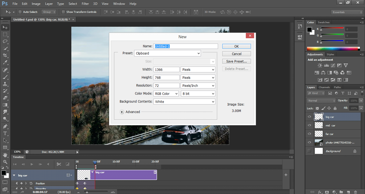Open the Filter menu
Screen dimensions: 365x194
click(x=85, y=4)
